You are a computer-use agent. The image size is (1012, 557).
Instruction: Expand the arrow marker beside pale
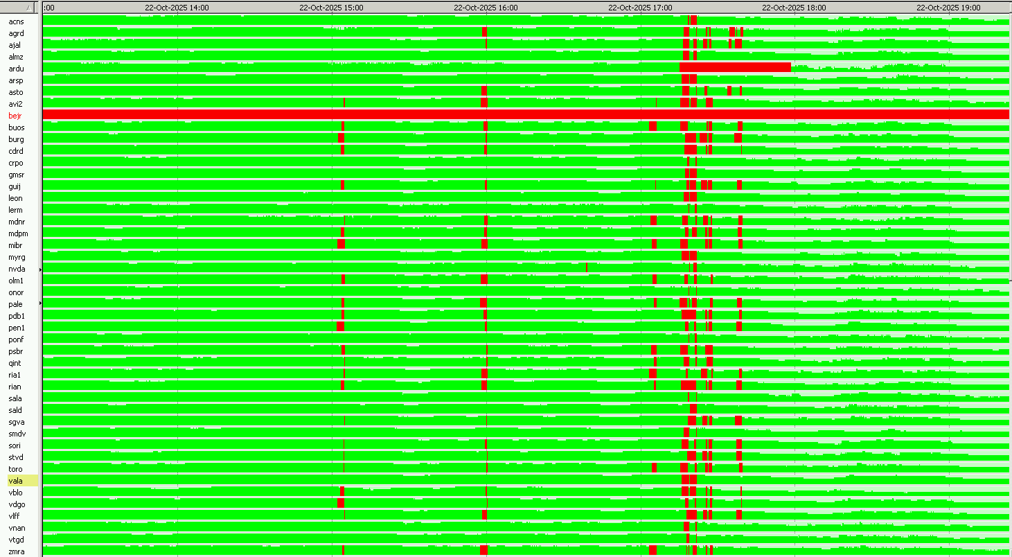pyautogui.click(x=40, y=303)
